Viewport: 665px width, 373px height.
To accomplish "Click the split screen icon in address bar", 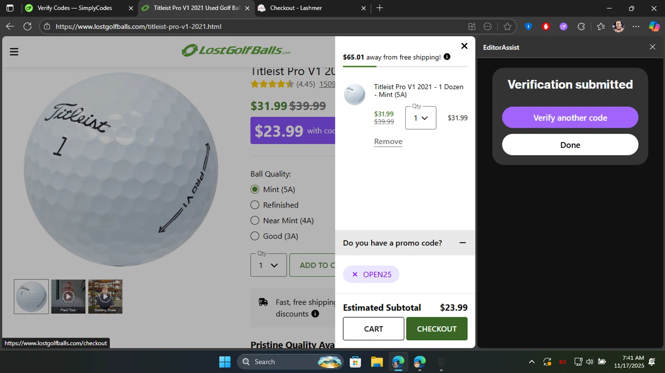I will click(x=472, y=27).
